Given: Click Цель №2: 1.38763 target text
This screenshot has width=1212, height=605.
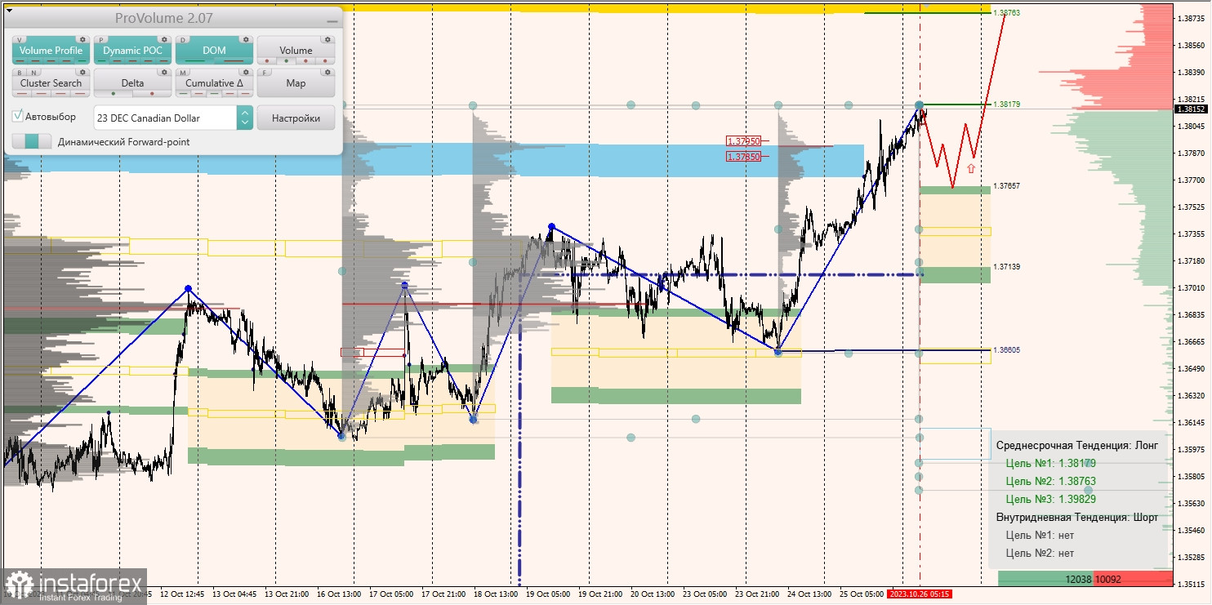Looking at the screenshot, I should (1050, 481).
